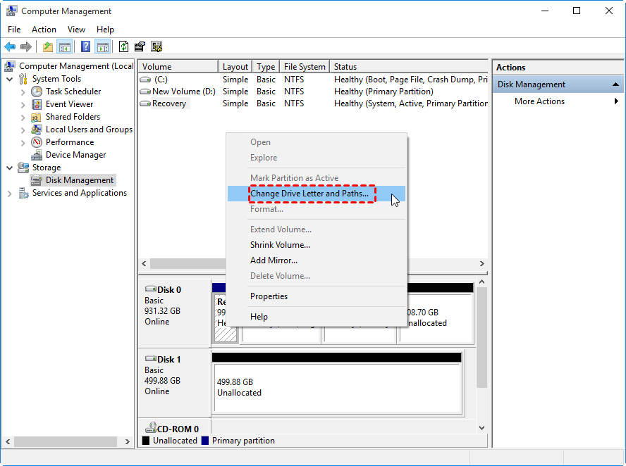626x466 pixels.
Task: Click the Services and Applications icon
Action: click(x=23, y=194)
